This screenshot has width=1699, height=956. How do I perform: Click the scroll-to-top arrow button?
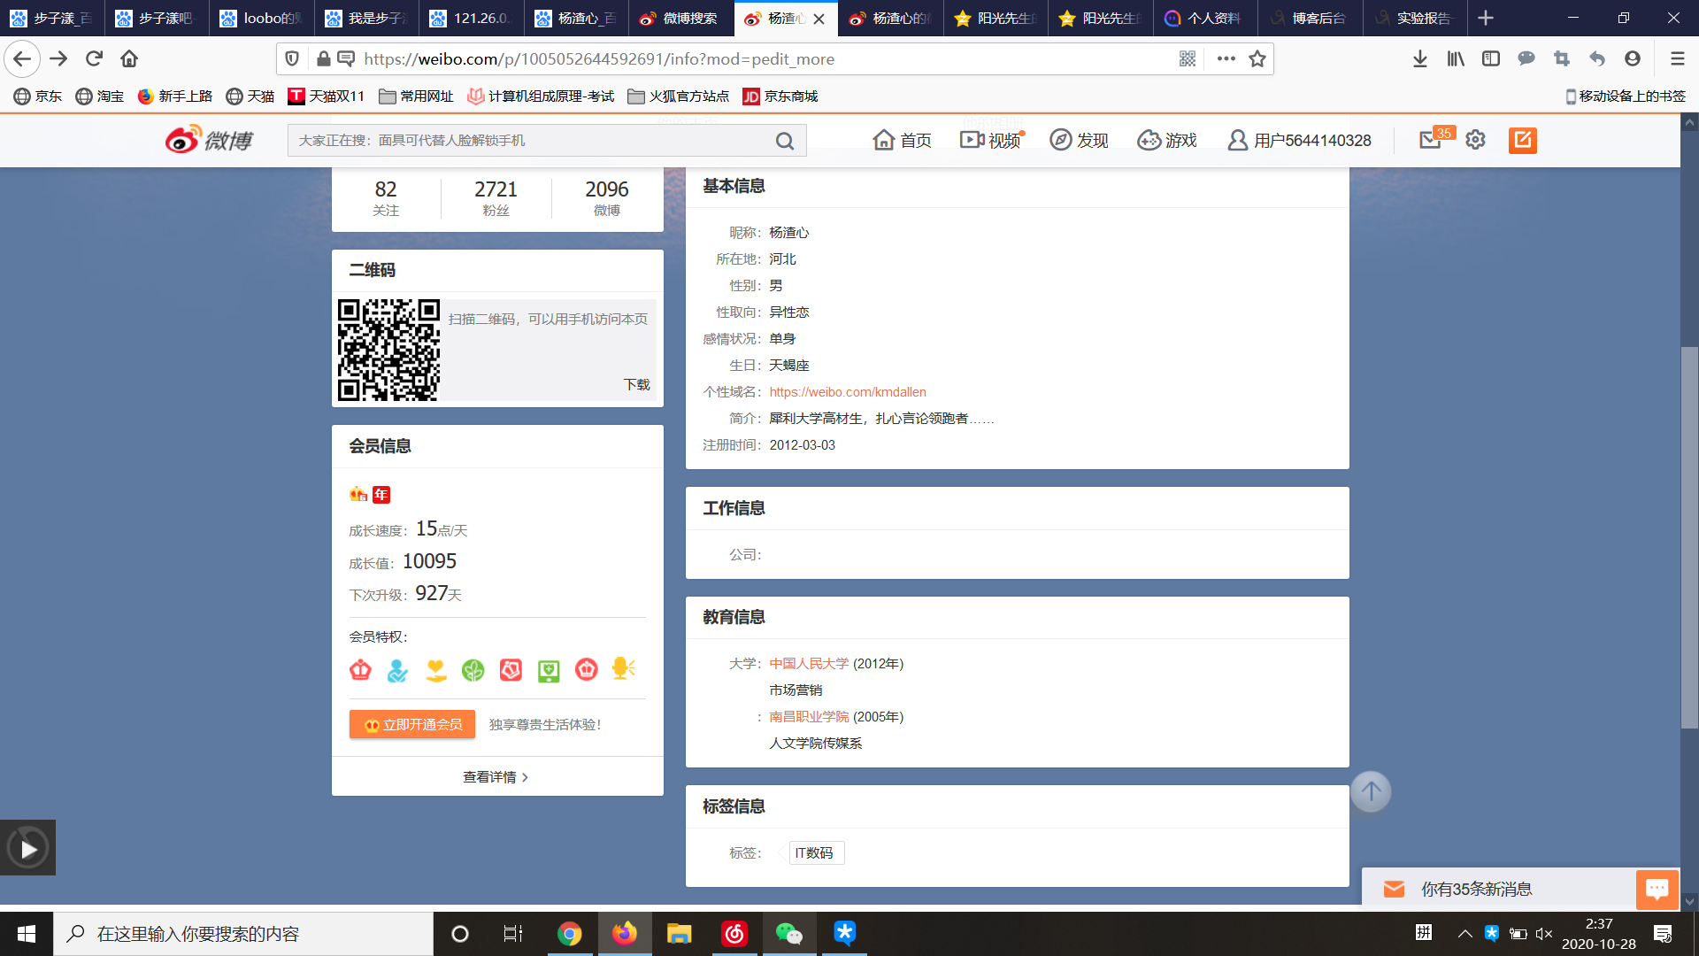[1371, 791]
